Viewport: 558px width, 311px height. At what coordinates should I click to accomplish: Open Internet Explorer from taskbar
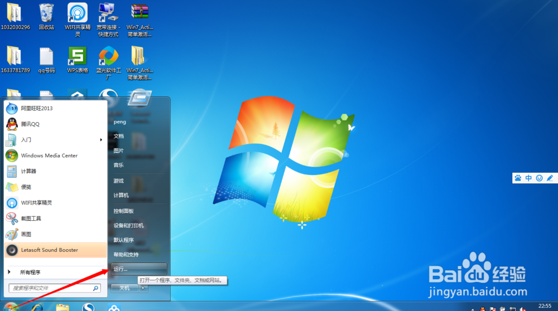37,307
